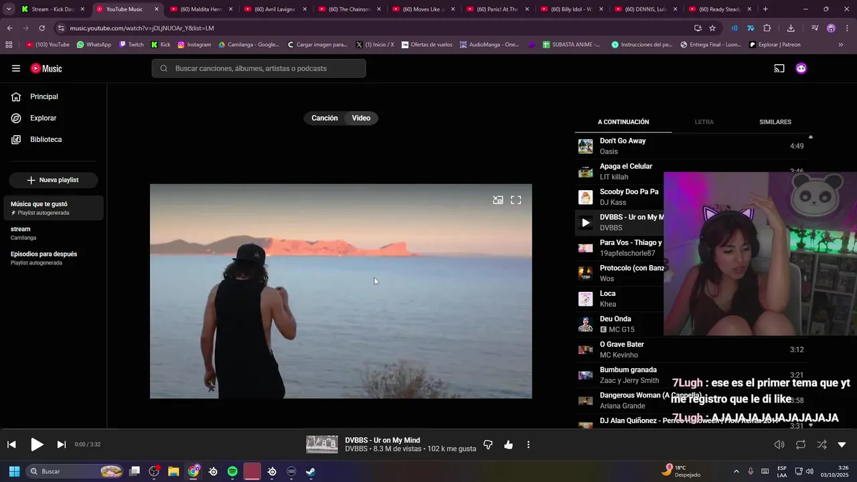This screenshot has height=482, width=857.
Task: Open the browser tab search dropdown
Action: pos(9,9)
